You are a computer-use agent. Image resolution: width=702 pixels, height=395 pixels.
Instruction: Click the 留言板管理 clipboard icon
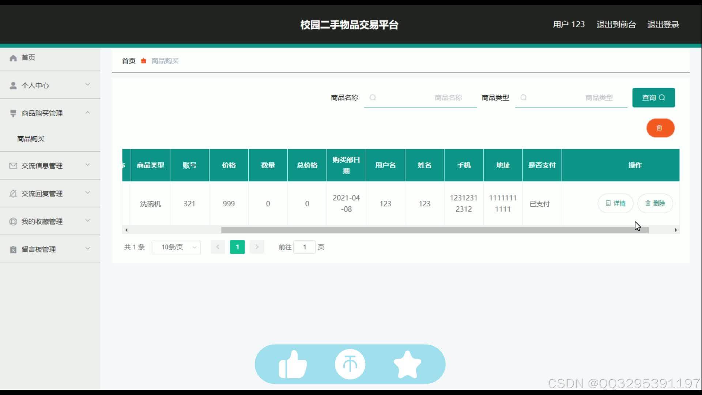(13, 249)
